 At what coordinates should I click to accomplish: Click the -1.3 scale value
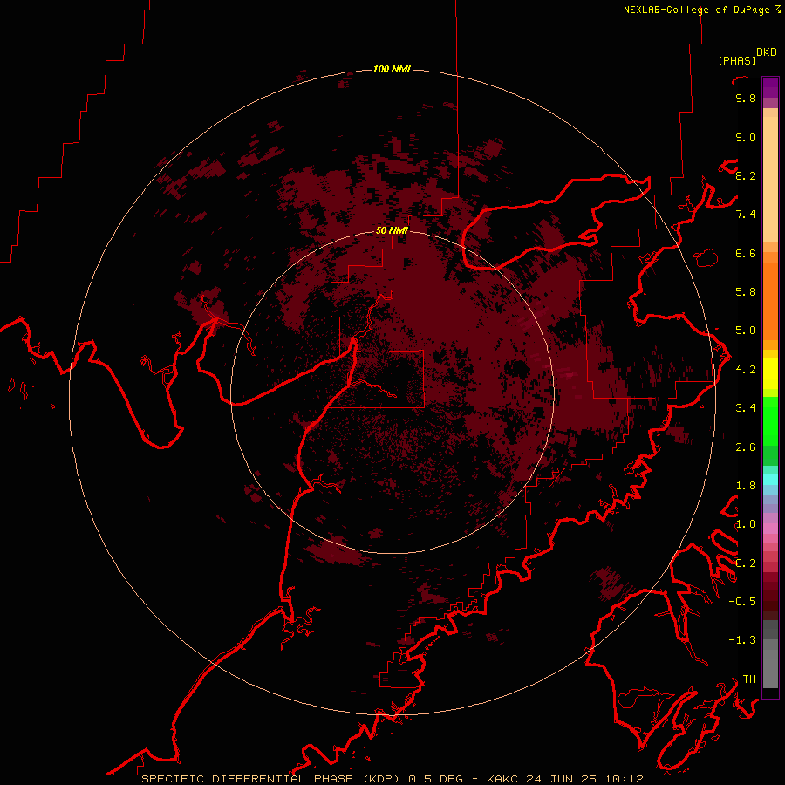click(742, 640)
